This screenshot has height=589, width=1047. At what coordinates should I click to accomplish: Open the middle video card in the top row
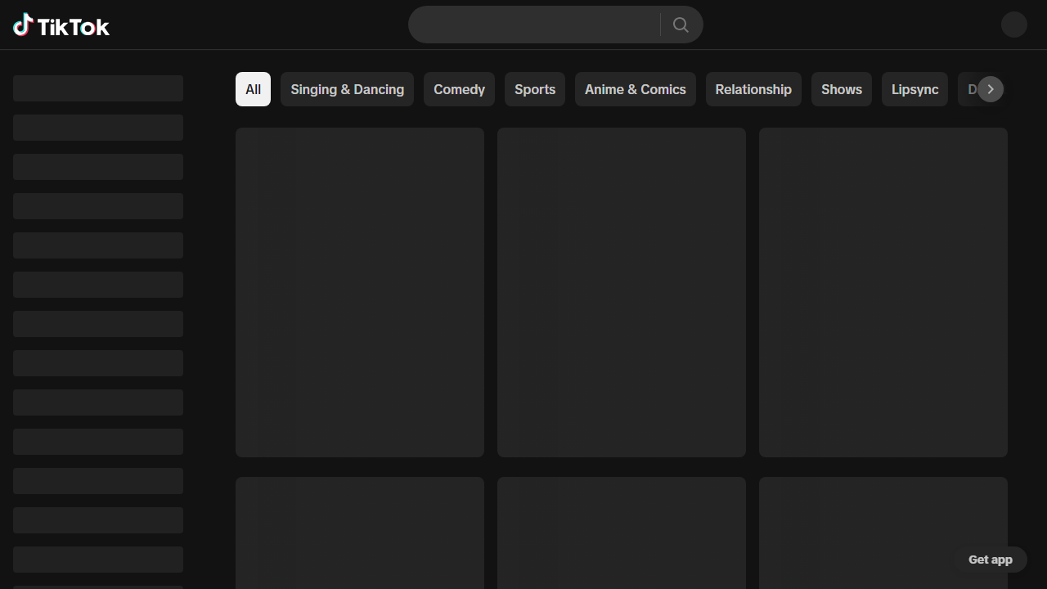(x=622, y=292)
